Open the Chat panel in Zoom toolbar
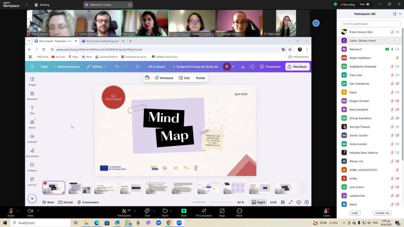The width and height of the screenshot is (404, 227). coord(147,211)
